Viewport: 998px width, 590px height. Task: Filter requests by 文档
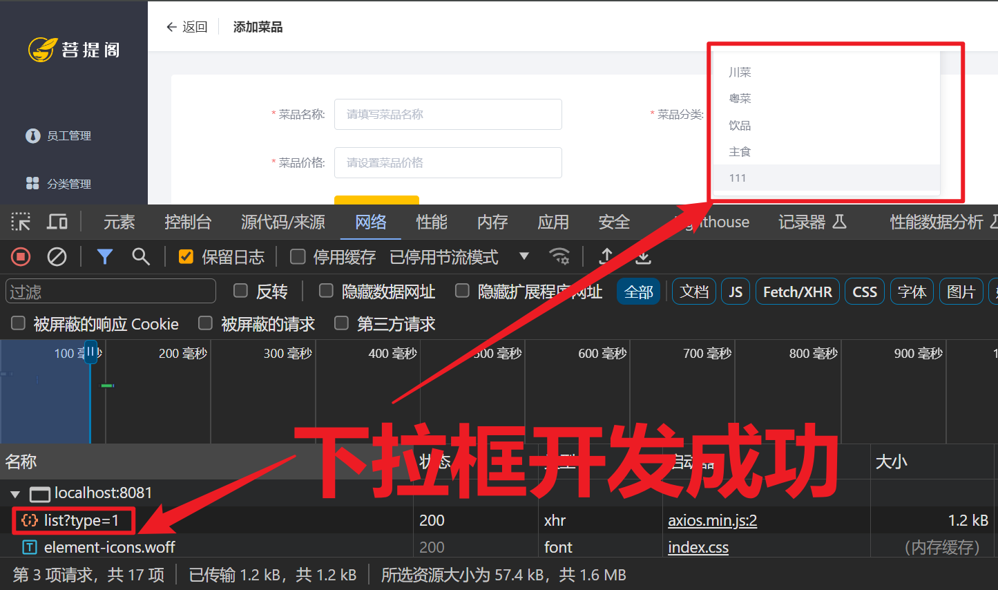point(694,292)
